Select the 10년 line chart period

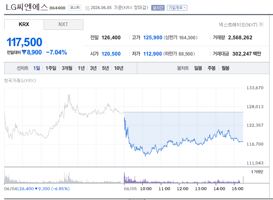click(x=119, y=68)
